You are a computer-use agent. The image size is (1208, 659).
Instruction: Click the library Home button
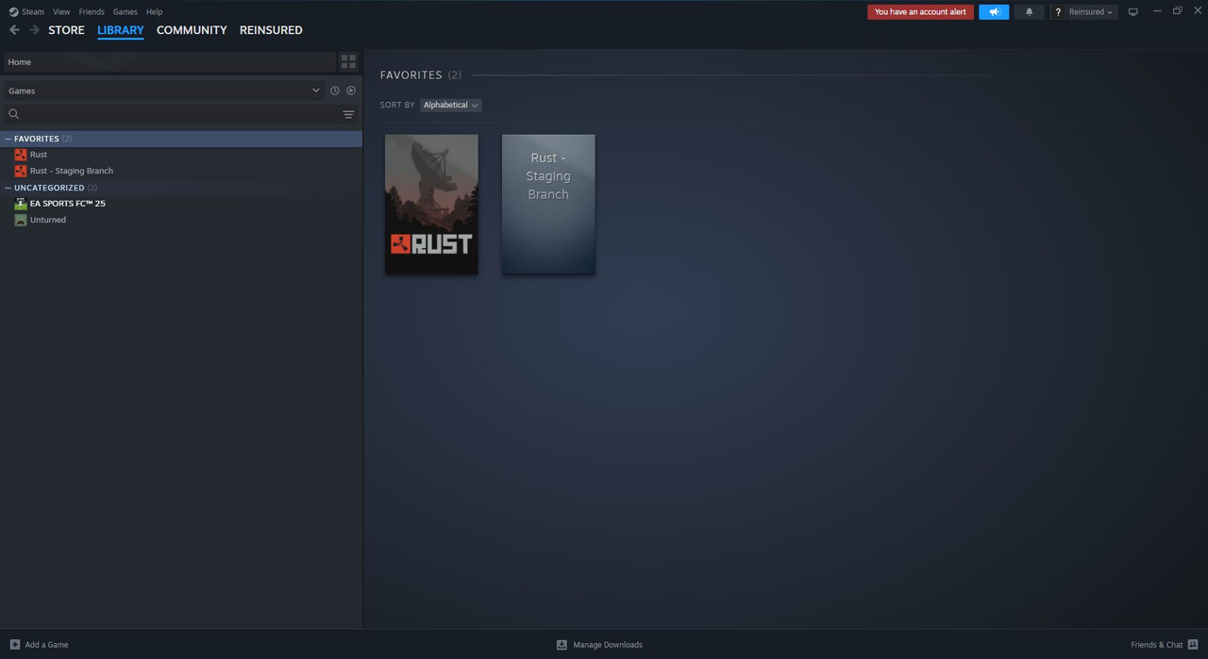(168, 62)
